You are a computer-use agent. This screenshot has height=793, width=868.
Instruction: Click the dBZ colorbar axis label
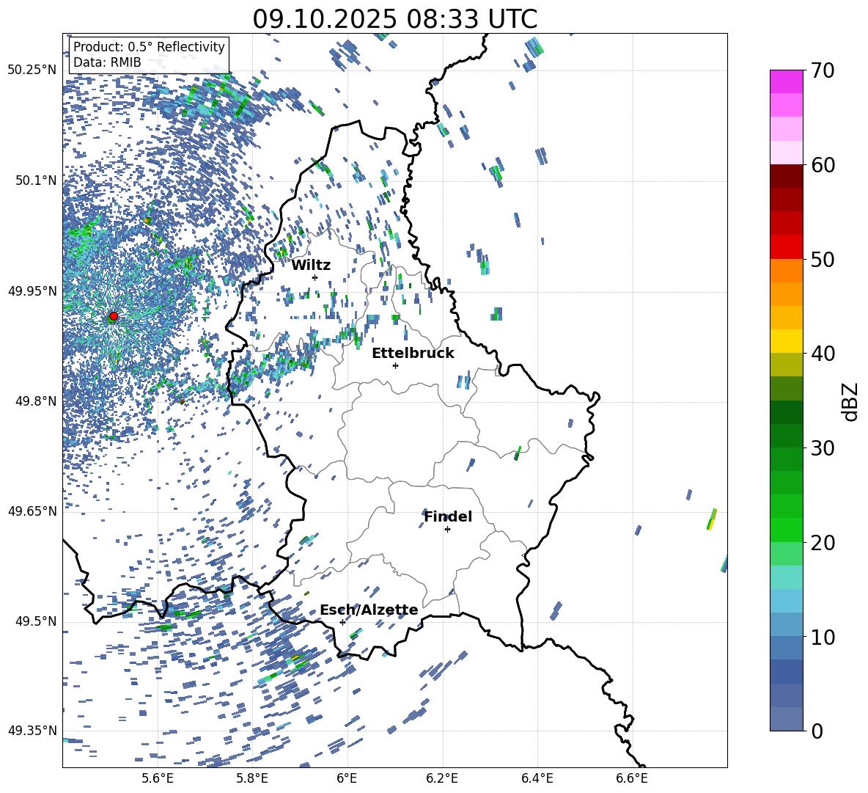pos(851,401)
